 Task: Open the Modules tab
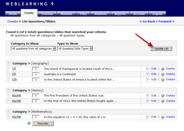click(x=66, y=14)
